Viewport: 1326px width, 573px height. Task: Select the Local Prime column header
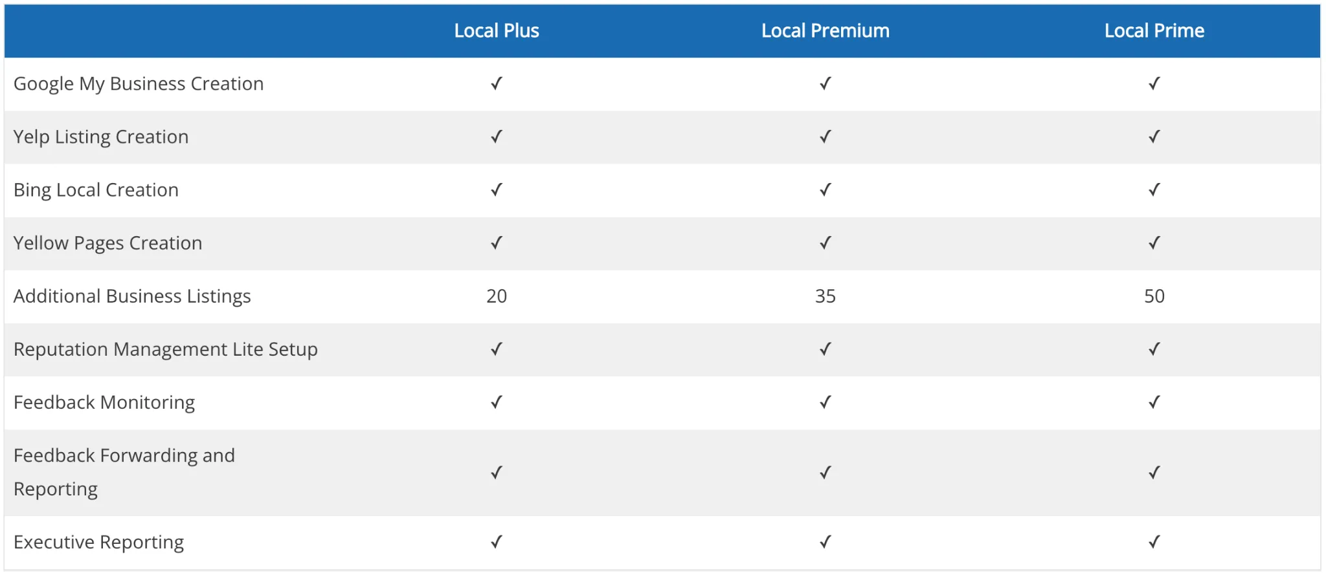click(x=1154, y=30)
